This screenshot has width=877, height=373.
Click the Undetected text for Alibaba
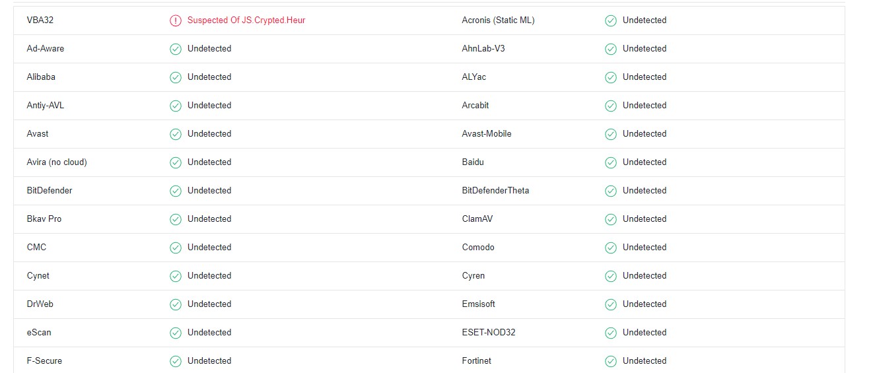[209, 77]
